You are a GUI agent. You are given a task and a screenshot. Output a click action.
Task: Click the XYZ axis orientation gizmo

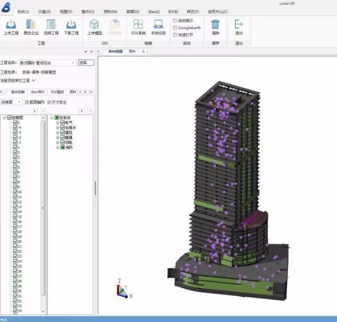point(123,290)
